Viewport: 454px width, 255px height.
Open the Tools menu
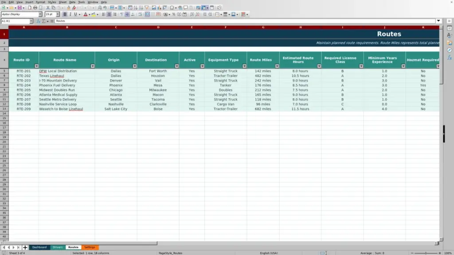click(82, 2)
